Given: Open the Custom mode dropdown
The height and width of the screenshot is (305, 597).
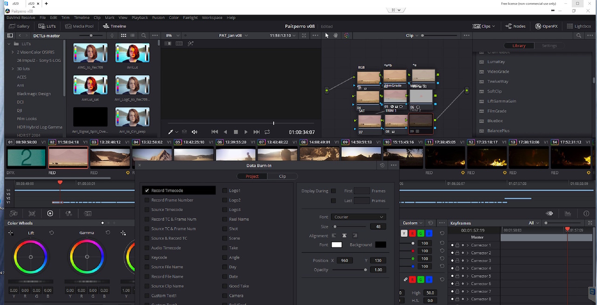Looking at the screenshot, I should (x=413, y=223).
